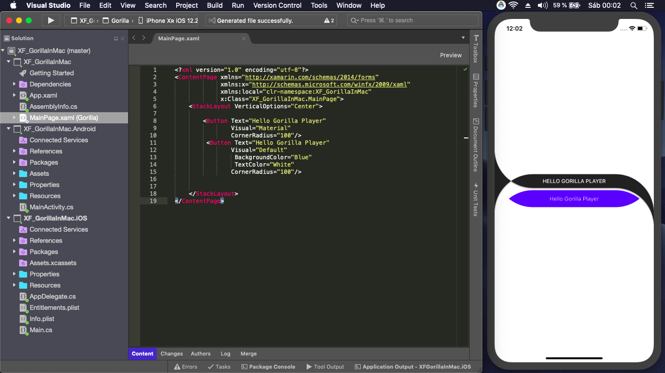Click the warning count indicator in status field
Screen dimensions: 665x373
(329, 20)
